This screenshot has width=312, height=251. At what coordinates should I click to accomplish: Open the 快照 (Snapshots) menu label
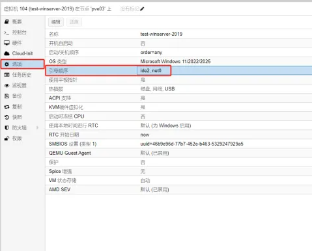click(17, 117)
